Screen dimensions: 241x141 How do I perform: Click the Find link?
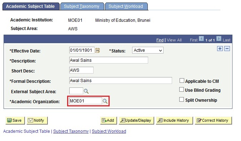point(160,40)
